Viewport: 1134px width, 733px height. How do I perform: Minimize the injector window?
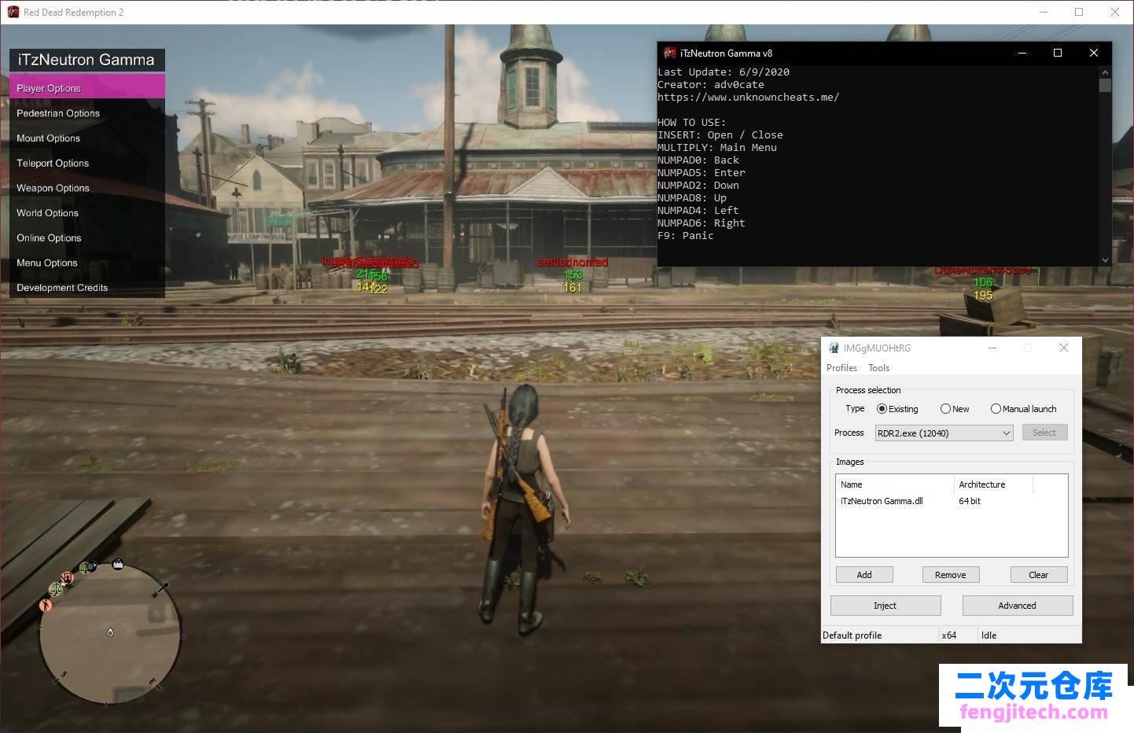pyautogui.click(x=992, y=348)
